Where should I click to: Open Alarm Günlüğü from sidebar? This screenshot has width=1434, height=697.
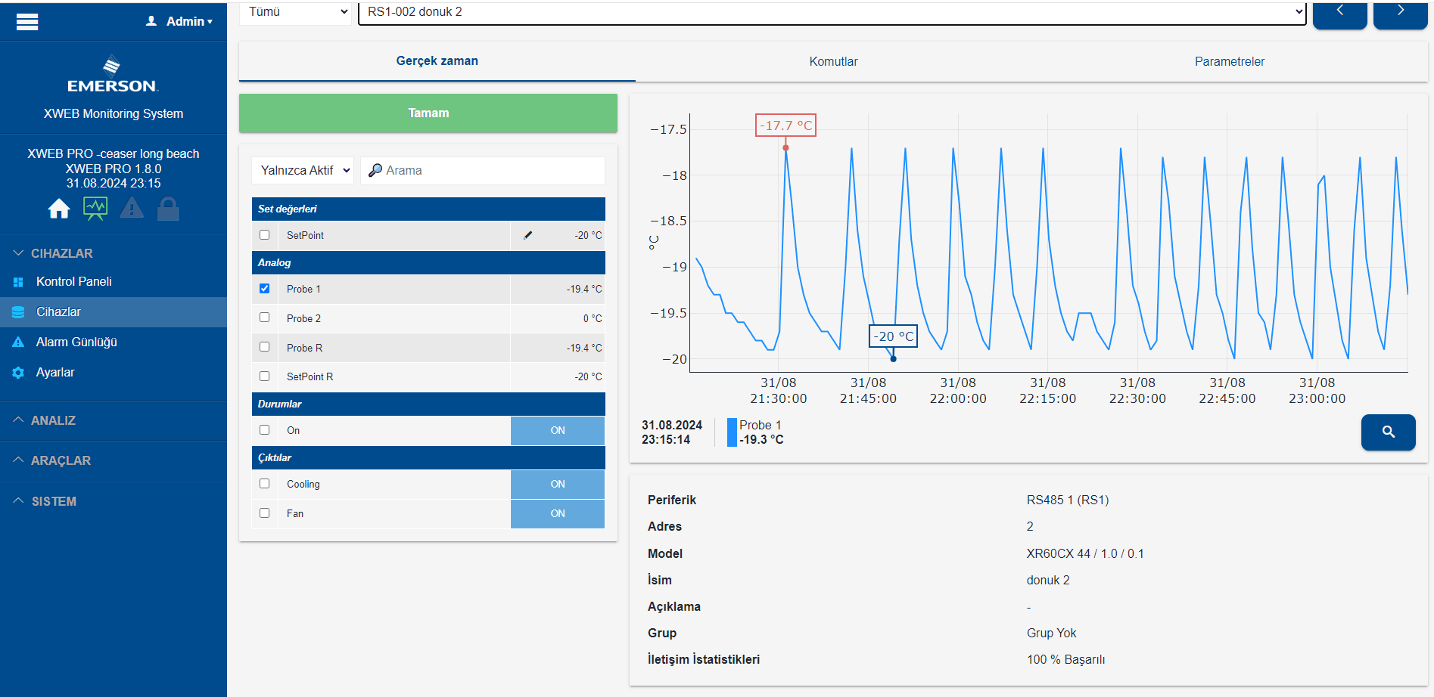pos(76,342)
